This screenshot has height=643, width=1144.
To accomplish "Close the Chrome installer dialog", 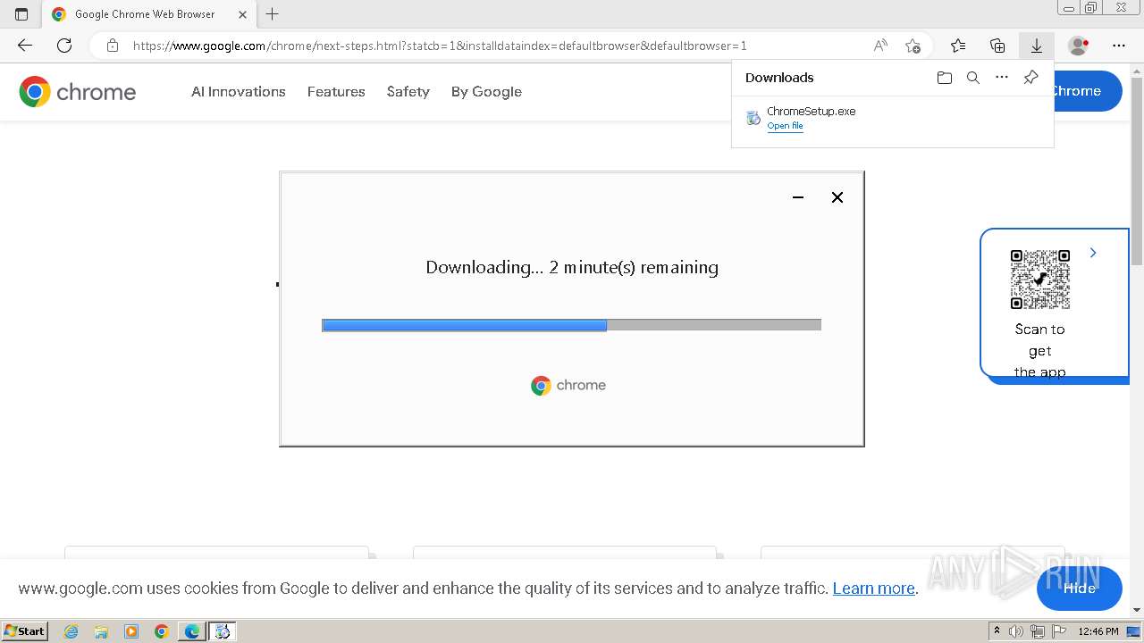I will (837, 197).
